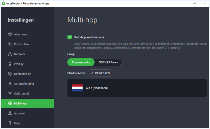210x129 pixels.
Task: Open the Protocollen settings page
Action: click(27, 44)
